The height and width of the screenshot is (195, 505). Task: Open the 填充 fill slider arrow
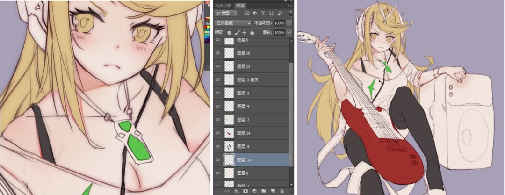[x=289, y=33]
